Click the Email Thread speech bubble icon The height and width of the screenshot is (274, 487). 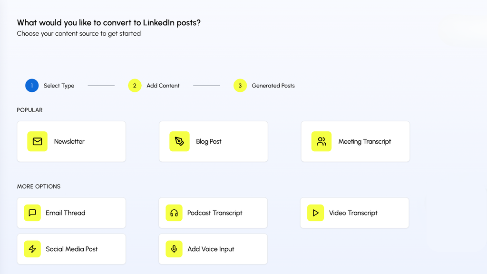point(32,213)
